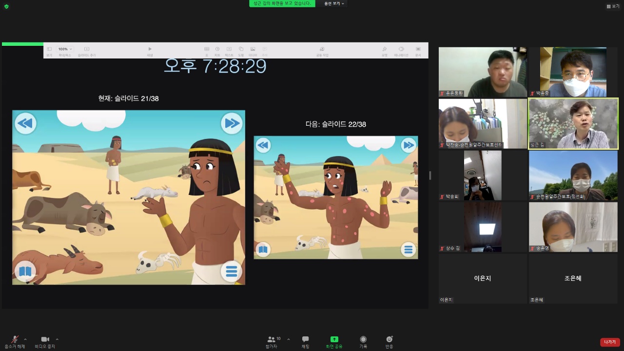624x351 pixels.
Task: Click clock text 오후 7:28:29
Action: [215, 66]
